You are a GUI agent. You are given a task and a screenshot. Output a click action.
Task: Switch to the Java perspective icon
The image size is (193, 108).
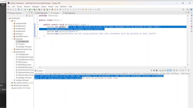(191, 10)
